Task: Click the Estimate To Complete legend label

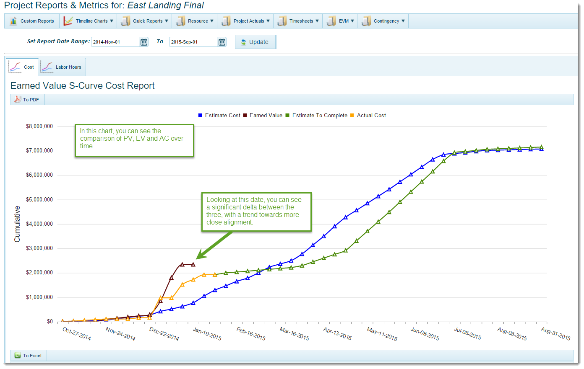Action: tap(320, 116)
